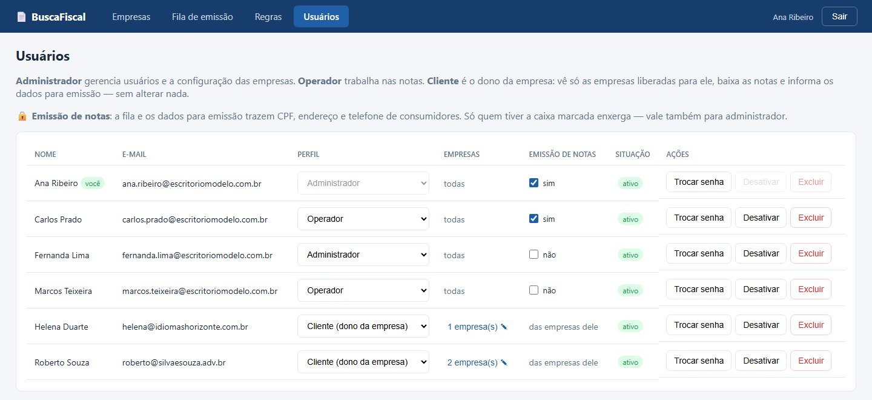Enable emissão de notas for Marcos Teixeira
This screenshot has height=400, width=872.
(533, 290)
